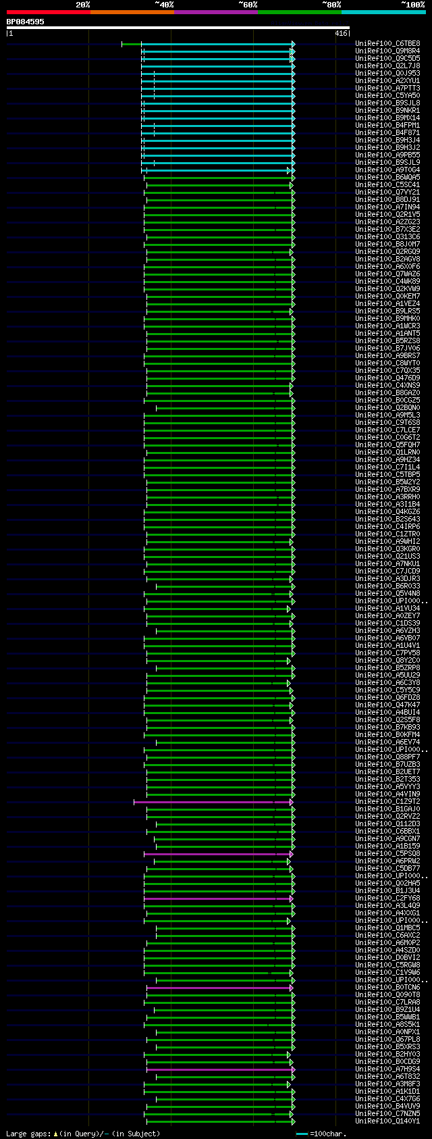Select label UniRef100_Q88PF7
This screenshot has height=1139, width=432.
point(387,757)
